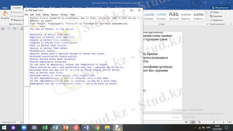The height and width of the screenshot is (131, 233).
Task: Click Найти search button in Word
Action: coord(215,12)
